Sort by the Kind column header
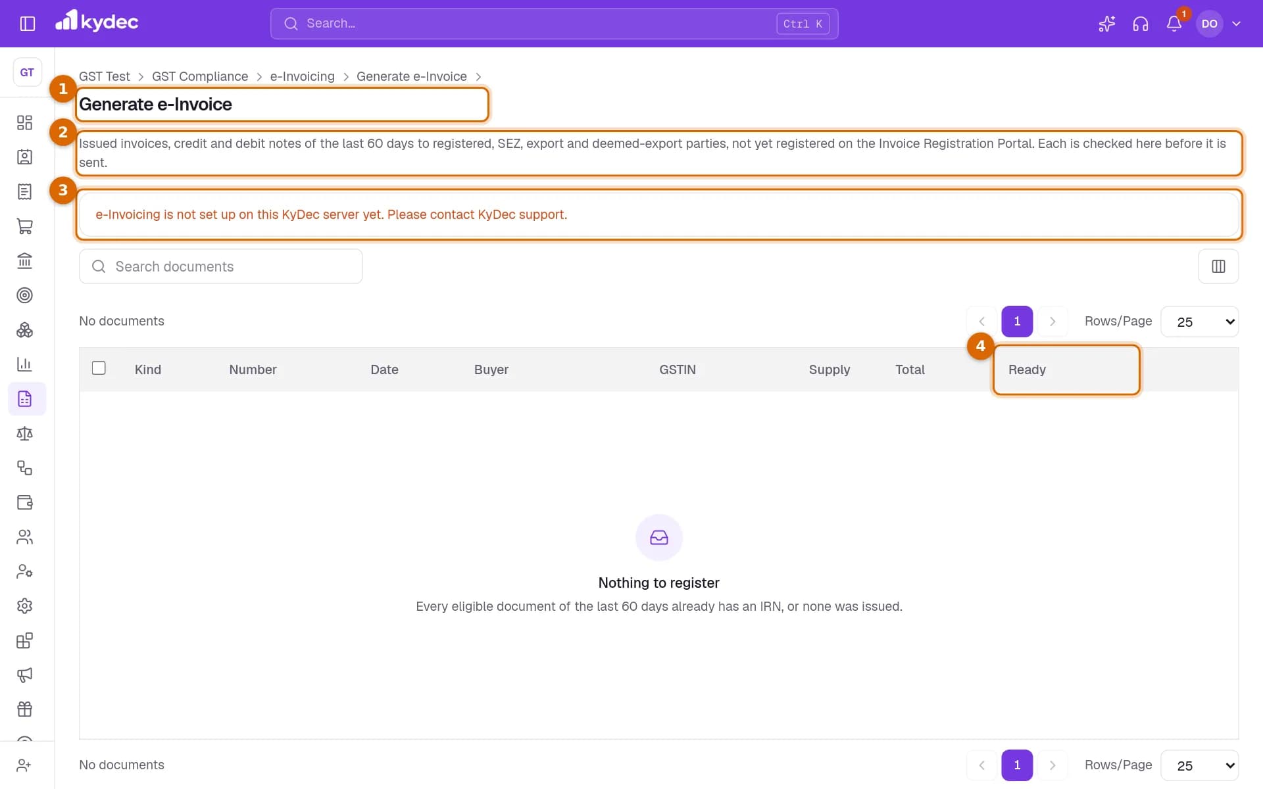 click(148, 370)
